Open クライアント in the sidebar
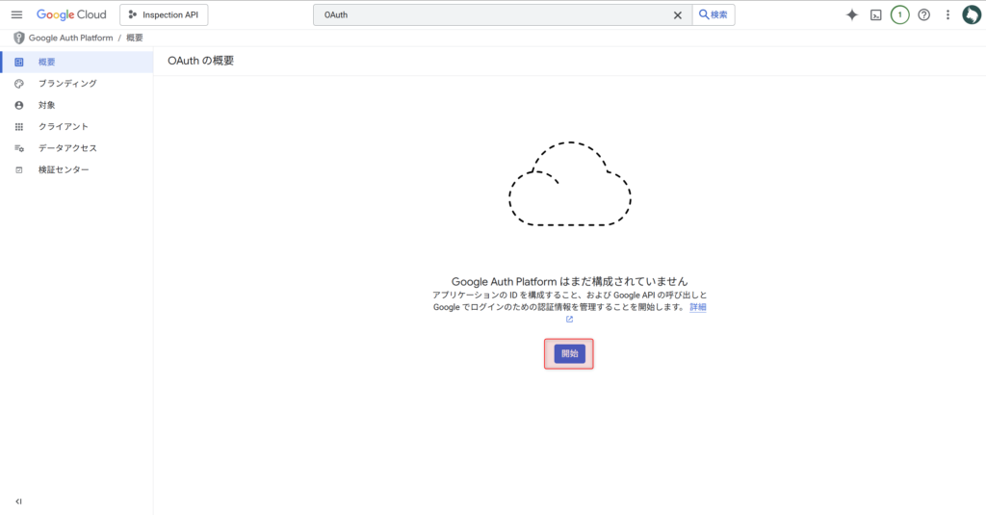 click(63, 126)
